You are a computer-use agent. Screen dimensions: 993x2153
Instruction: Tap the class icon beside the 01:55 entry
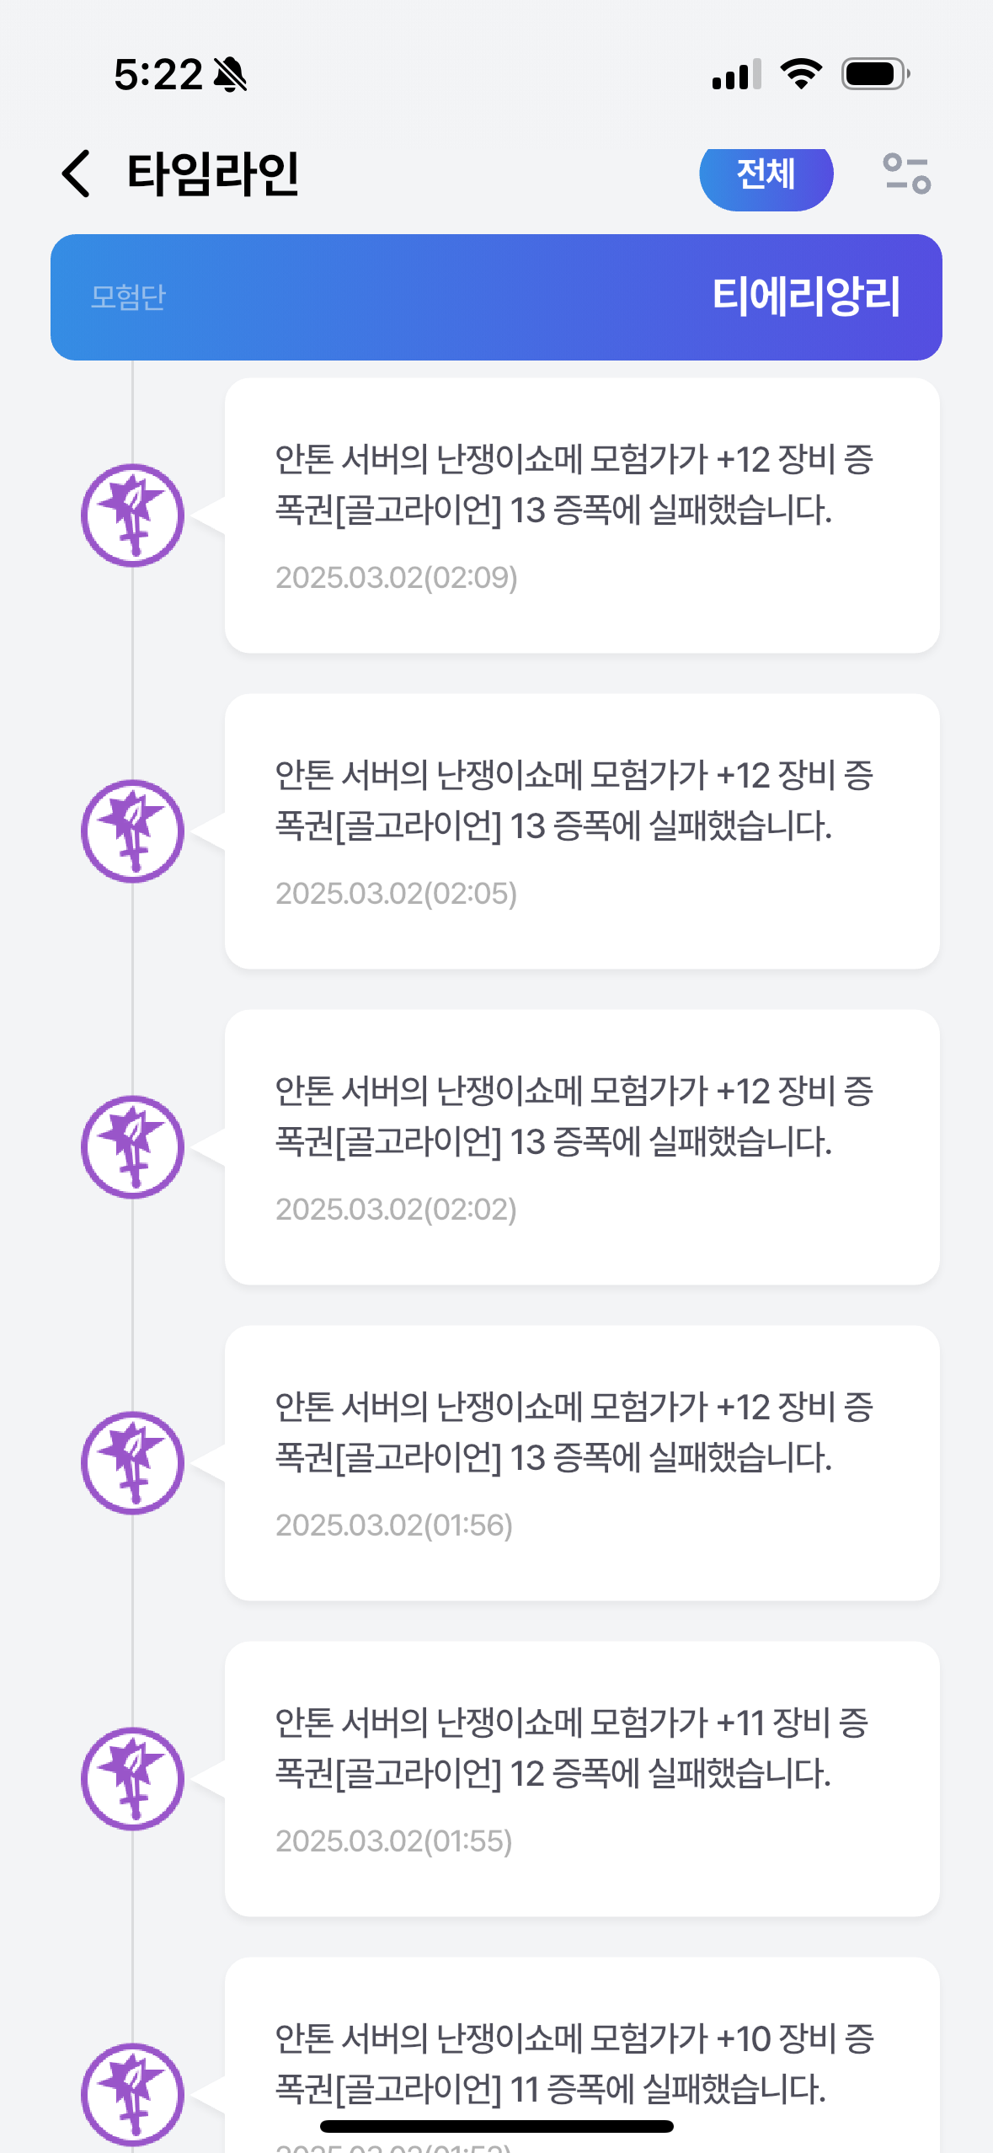coord(132,1779)
